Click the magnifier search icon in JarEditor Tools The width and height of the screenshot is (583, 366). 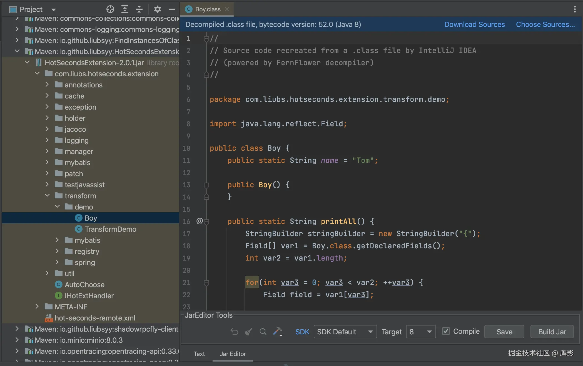point(263,332)
